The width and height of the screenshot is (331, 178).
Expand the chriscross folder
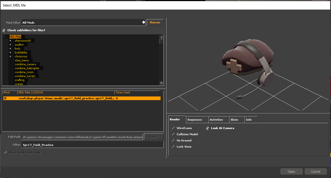(10, 57)
